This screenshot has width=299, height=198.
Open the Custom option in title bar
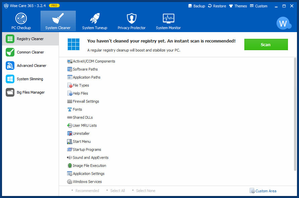click(258, 6)
